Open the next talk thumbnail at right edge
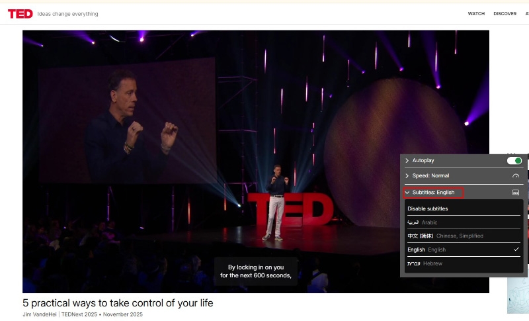This screenshot has width=529, height=321. point(517,296)
